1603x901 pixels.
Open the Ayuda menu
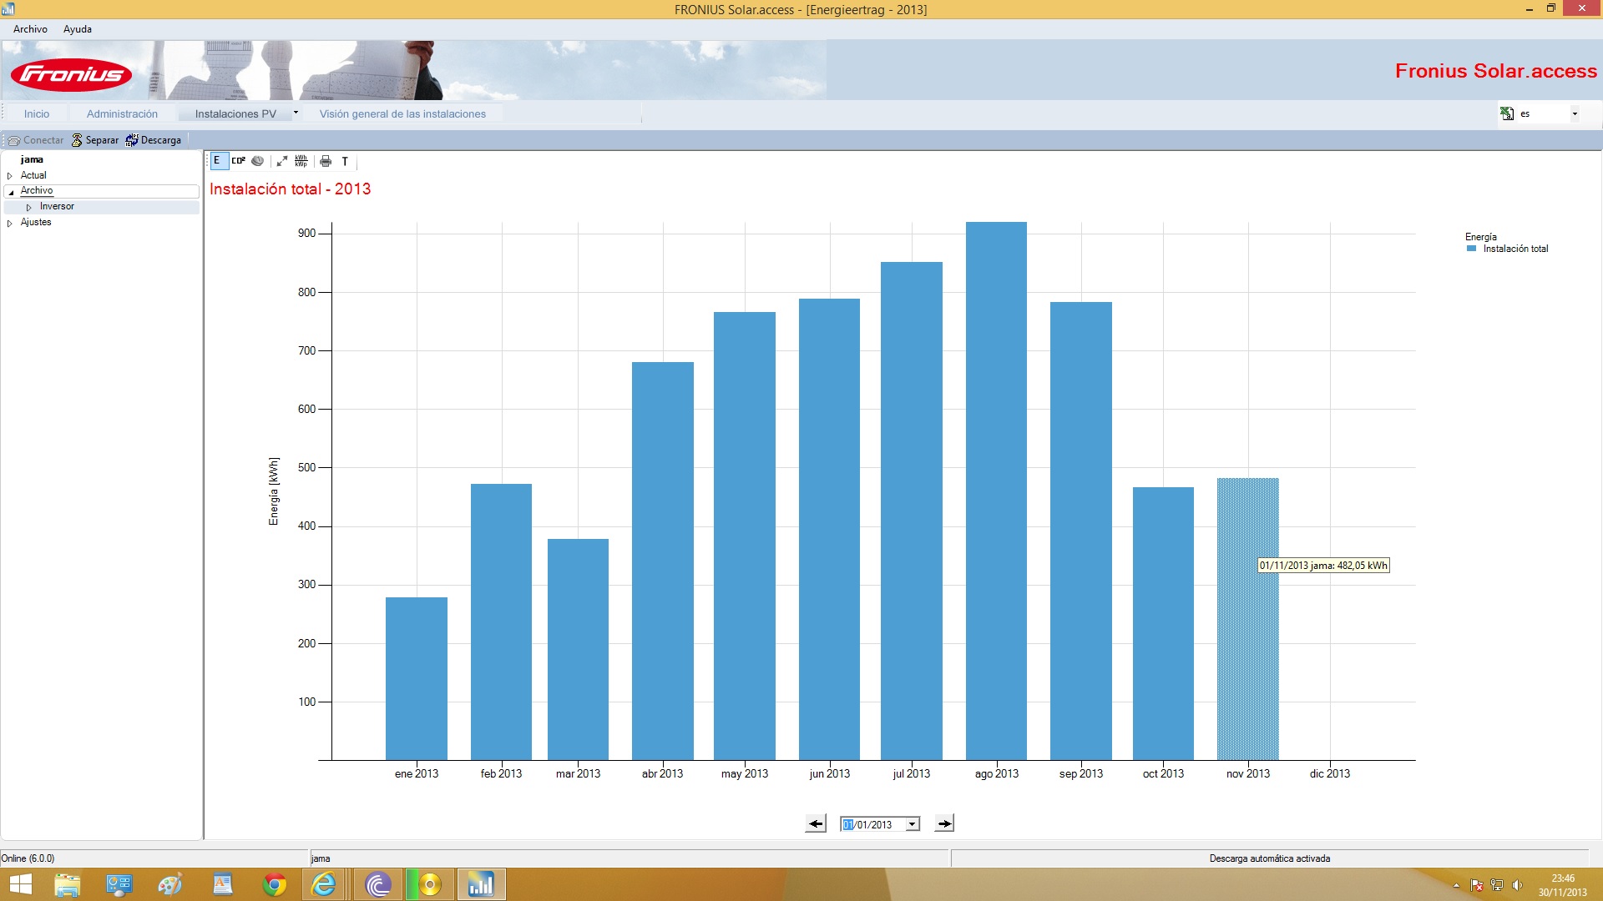(x=78, y=29)
